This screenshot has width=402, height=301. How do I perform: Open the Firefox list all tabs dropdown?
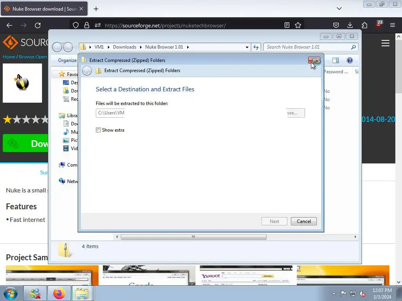tap(339, 9)
